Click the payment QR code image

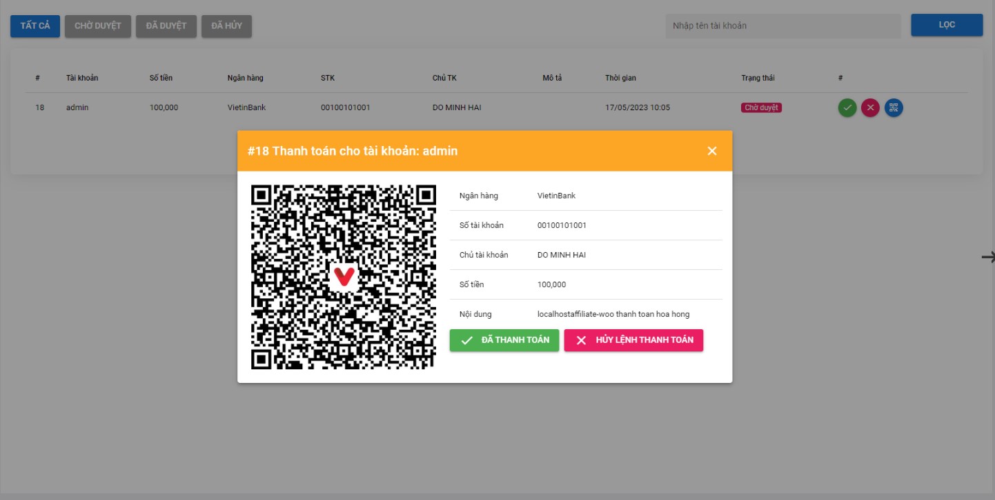point(344,277)
